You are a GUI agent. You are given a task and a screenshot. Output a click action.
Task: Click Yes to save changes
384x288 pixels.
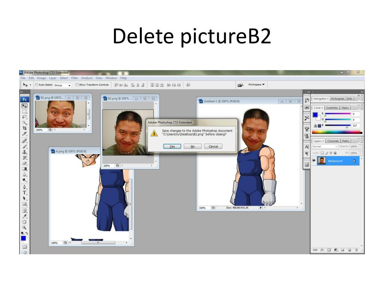pos(172,147)
